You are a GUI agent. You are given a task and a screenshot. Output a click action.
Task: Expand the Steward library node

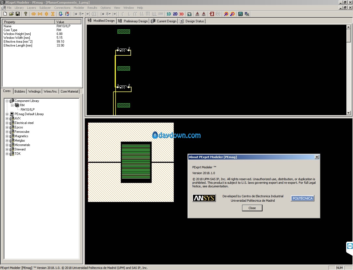(7, 149)
